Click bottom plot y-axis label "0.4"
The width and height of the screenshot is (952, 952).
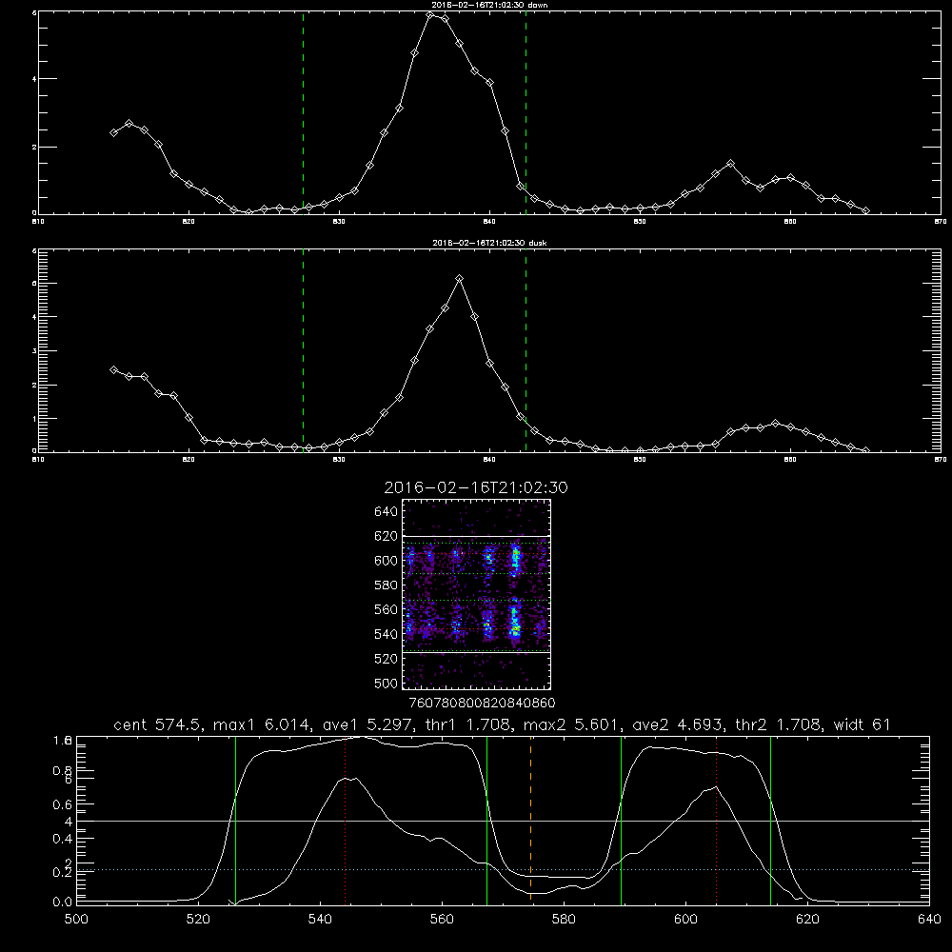point(61,839)
